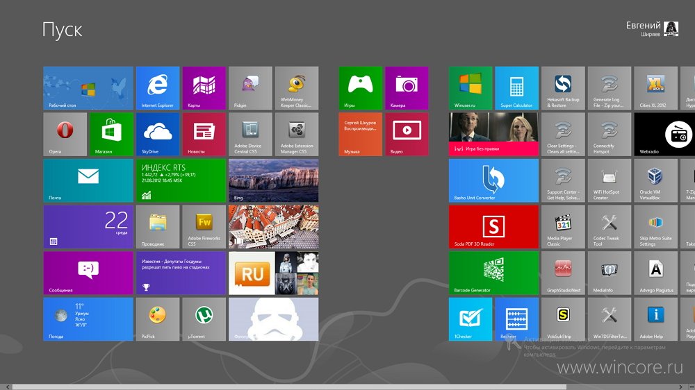Open the Игры Xbox games tile

pyautogui.click(x=360, y=88)
